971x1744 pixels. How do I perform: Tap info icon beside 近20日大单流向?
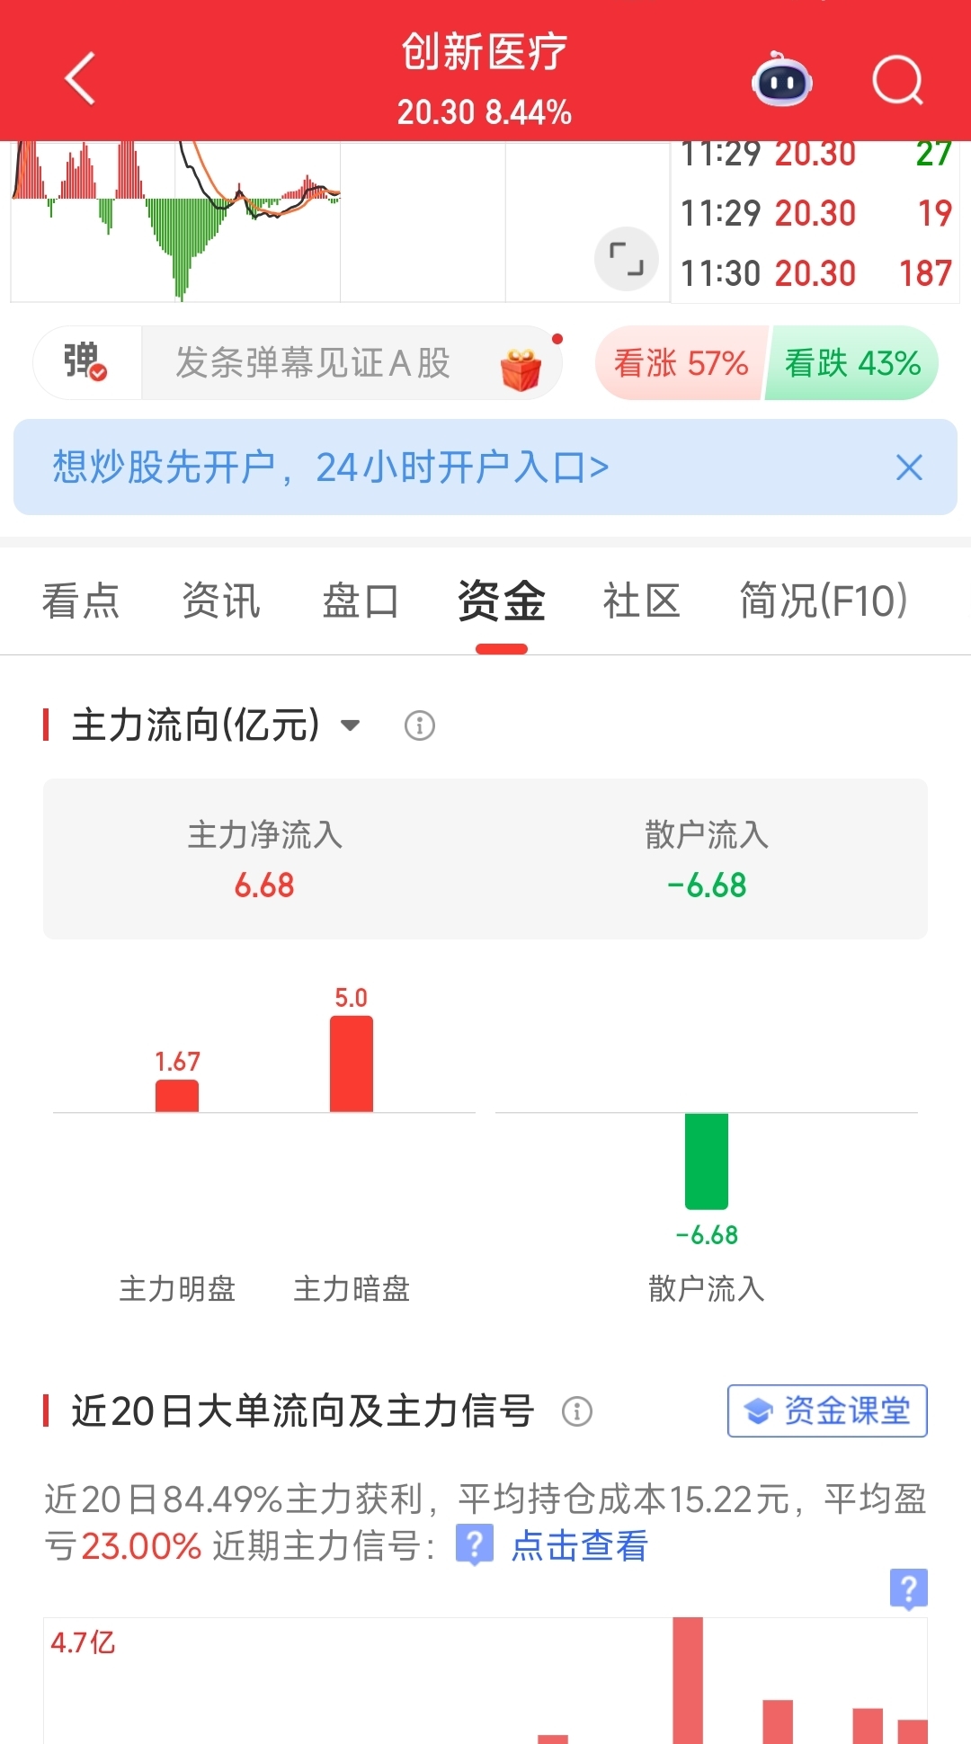click(577, 1410)
